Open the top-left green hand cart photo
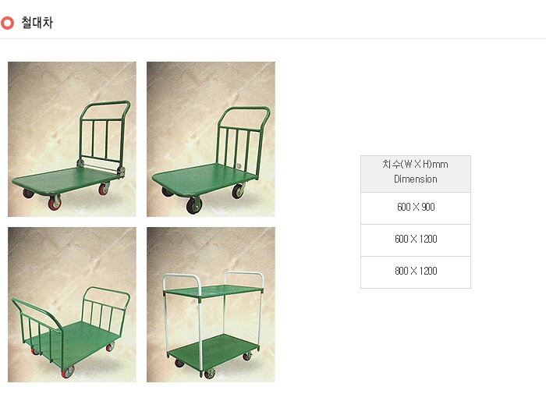Screen dimensions: 546x419 tap(72, 140)
